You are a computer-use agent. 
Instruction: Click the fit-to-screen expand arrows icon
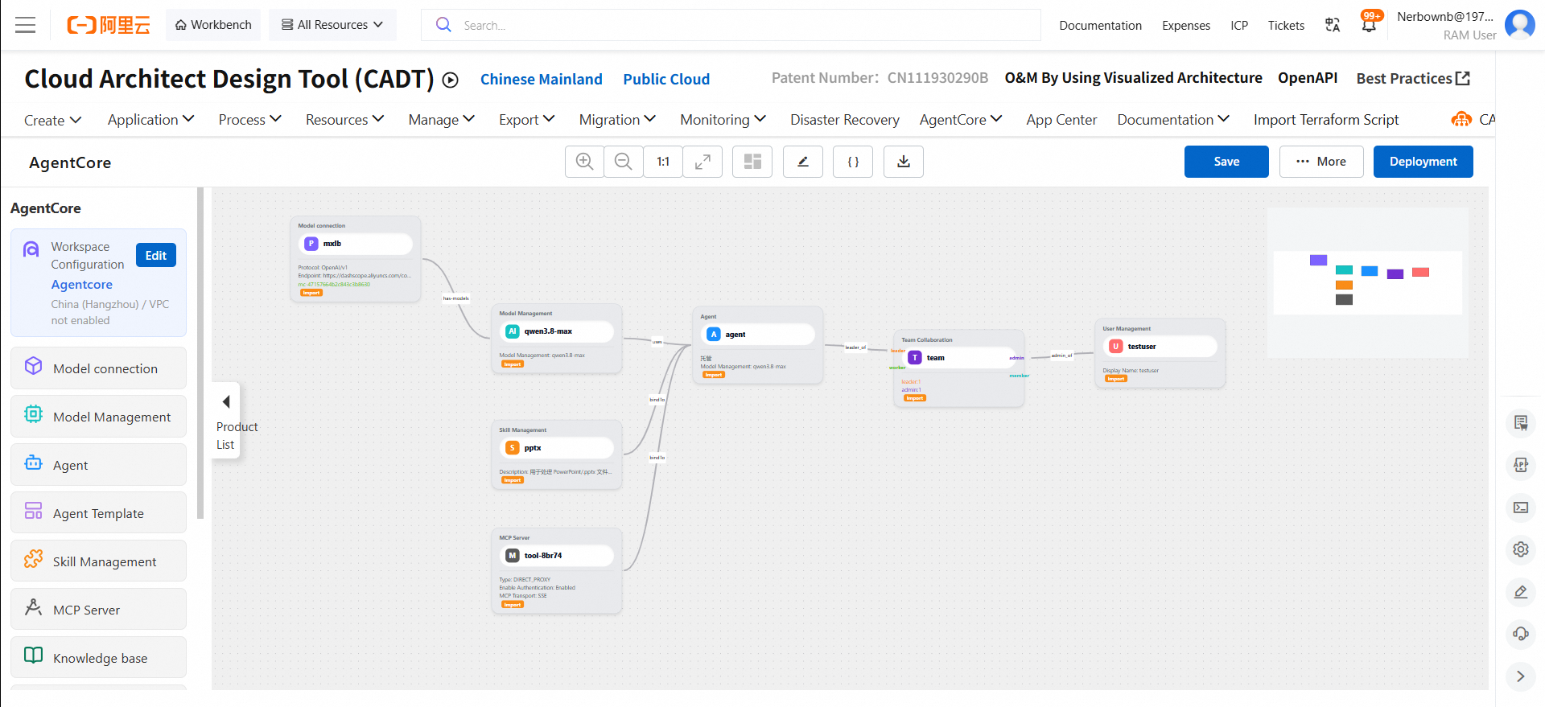tap(702, 162)
